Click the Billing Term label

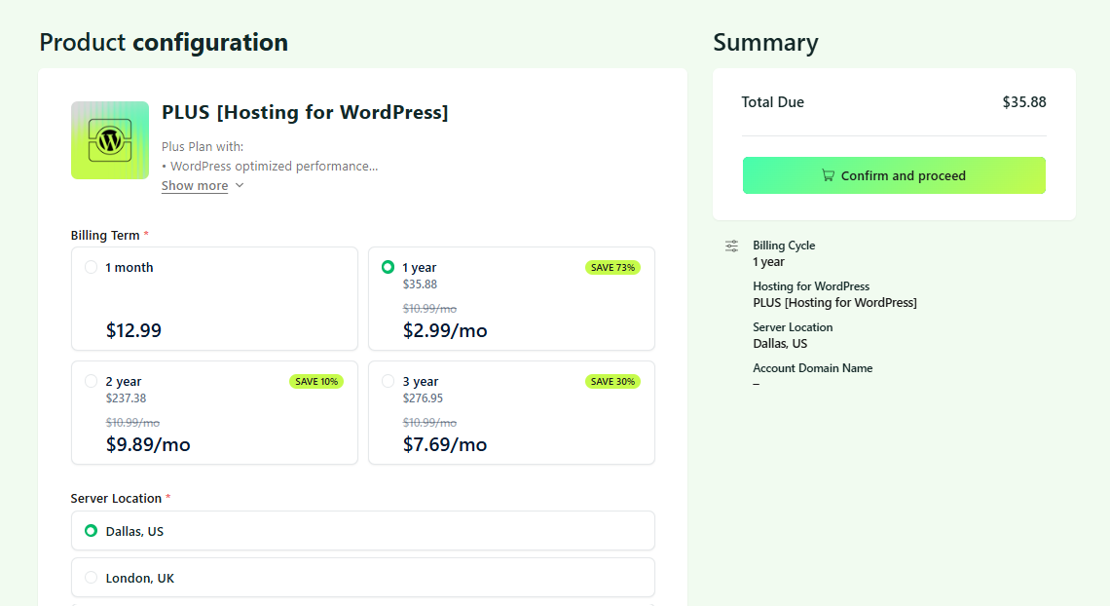coord(105,235)
